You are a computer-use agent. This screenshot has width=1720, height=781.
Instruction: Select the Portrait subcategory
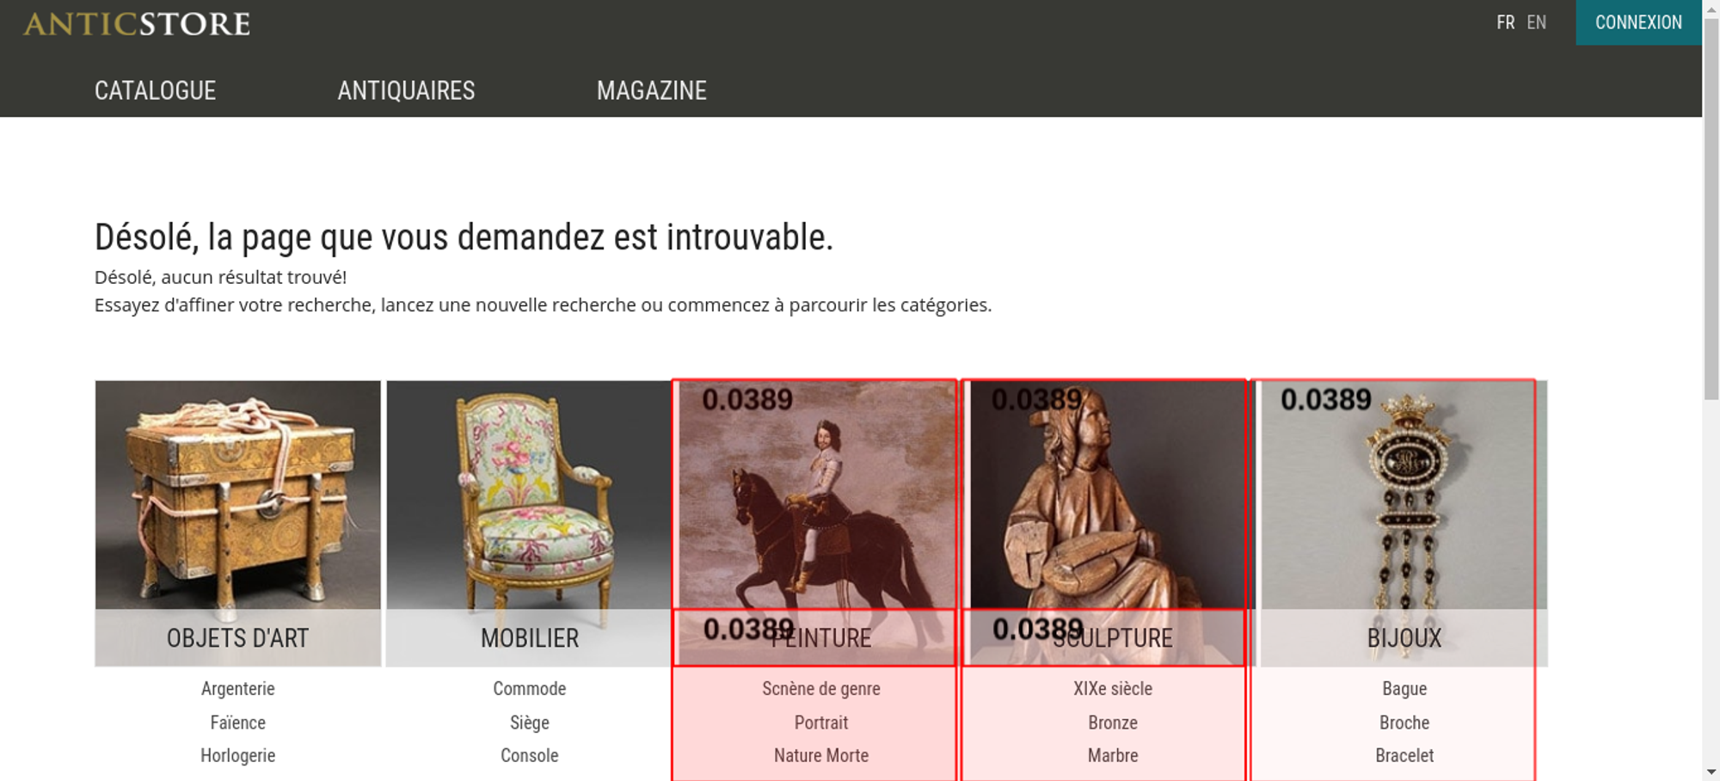click(821, 723)
